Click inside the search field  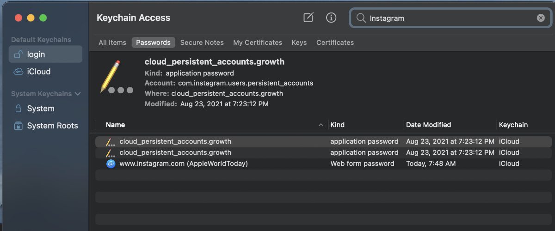pos(449,18)
